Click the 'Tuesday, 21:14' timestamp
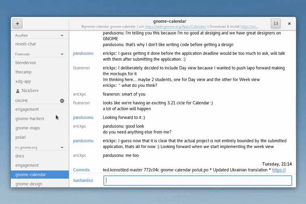 click(x=277, y=164)
